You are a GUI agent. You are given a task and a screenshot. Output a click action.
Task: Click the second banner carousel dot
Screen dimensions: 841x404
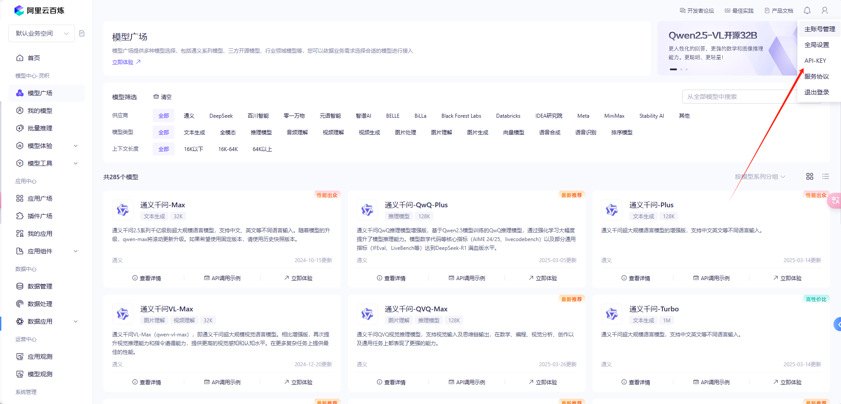681,69
